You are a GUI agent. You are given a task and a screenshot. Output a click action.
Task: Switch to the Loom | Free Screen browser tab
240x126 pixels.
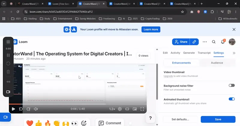coord(61,4)
